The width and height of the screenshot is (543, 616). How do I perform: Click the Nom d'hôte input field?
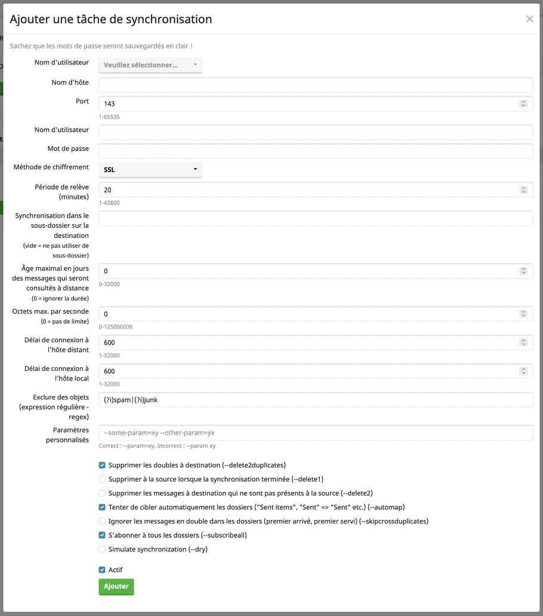click(316, 85)
